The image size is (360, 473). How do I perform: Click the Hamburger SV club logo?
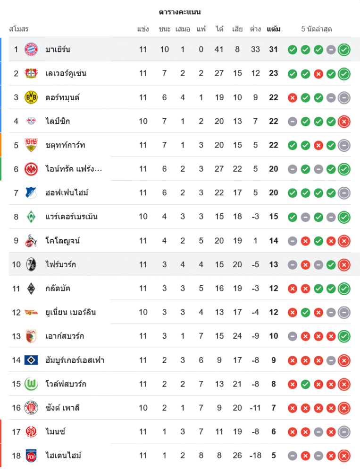coord(31,360)
